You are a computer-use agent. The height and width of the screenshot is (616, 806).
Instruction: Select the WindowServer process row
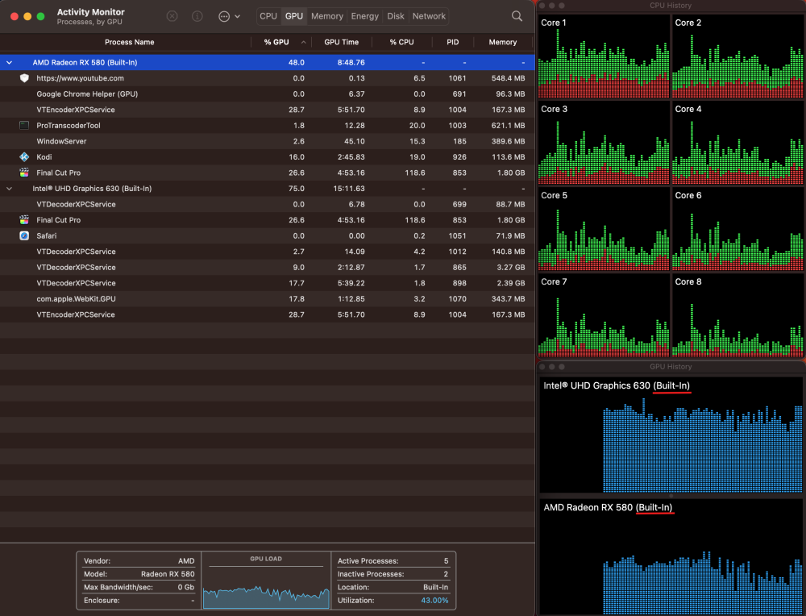[268, 141]
